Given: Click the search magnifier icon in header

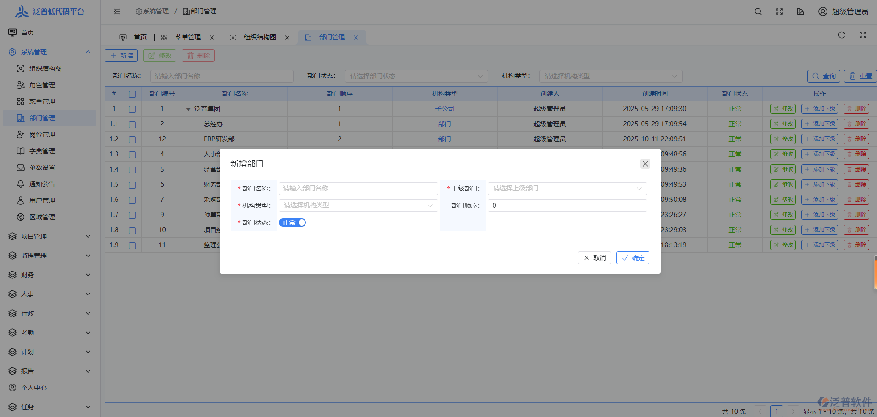Looking at the screenshot, I should tap(758, 11).
